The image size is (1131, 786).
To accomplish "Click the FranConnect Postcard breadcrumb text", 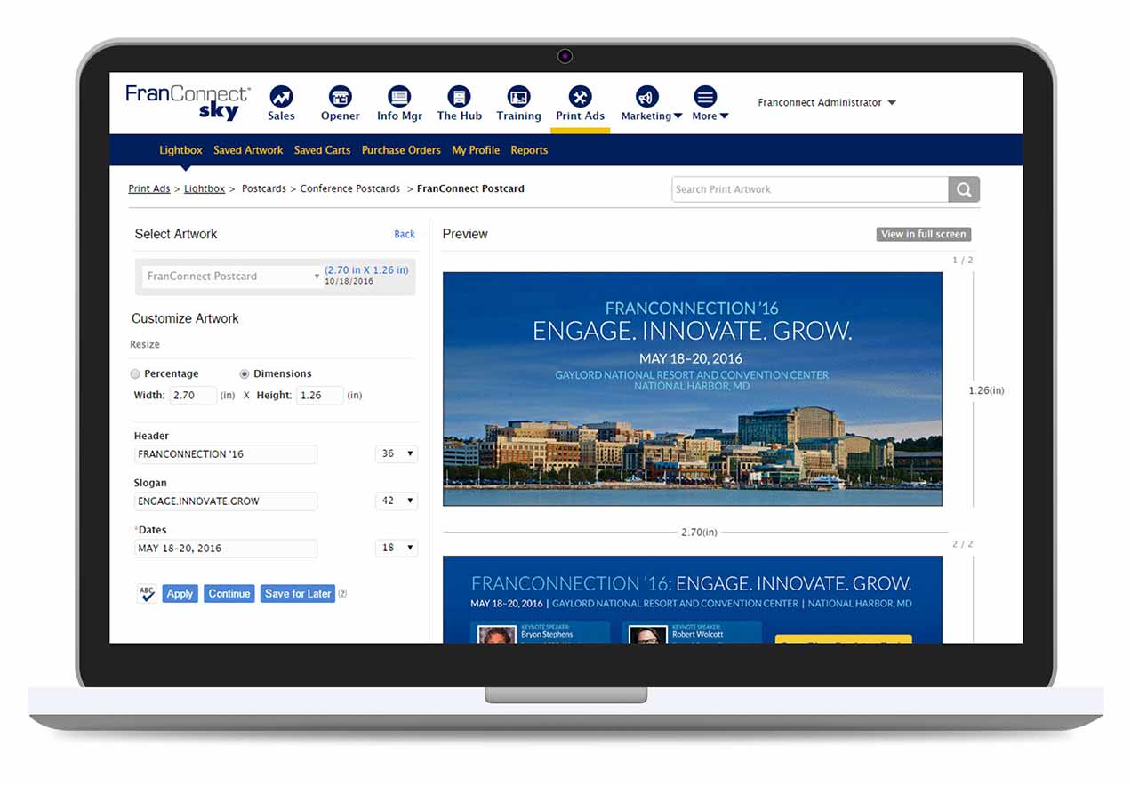I will pos(470,188).
